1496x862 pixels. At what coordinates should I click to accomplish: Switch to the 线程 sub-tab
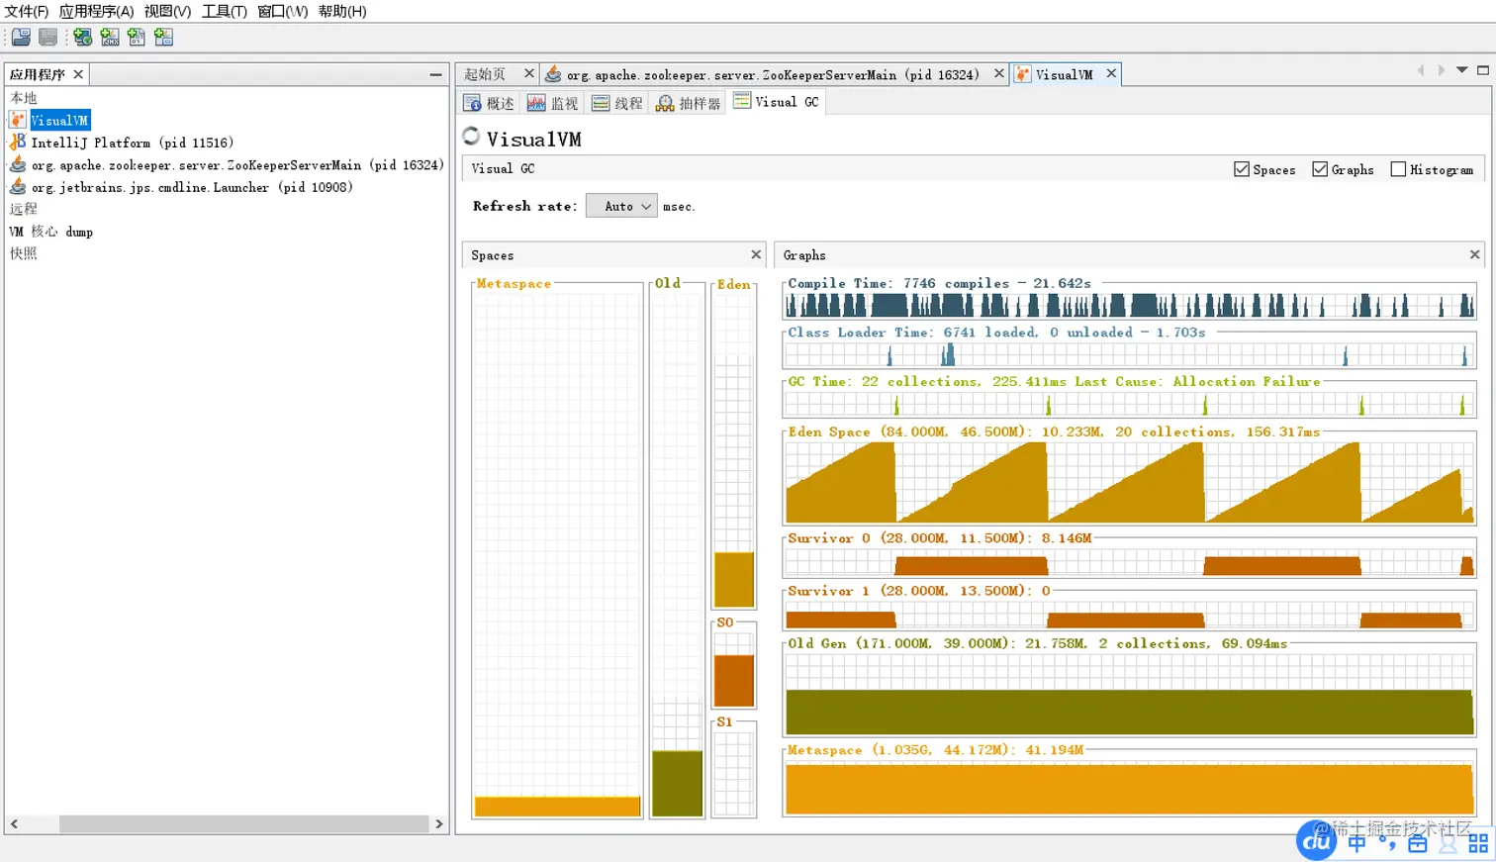coord(617,103)
